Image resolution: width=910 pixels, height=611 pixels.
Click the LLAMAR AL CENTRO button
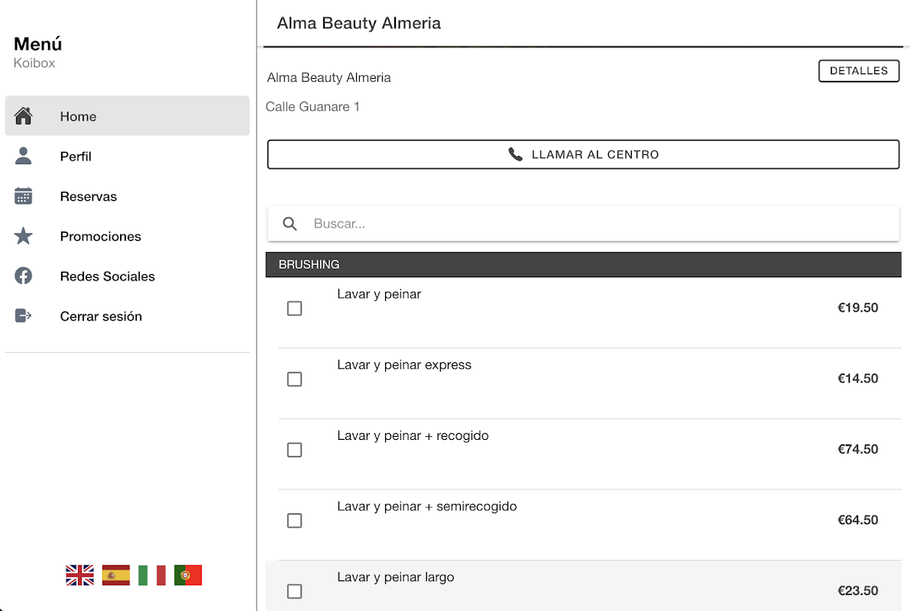(x=583, y=154)
